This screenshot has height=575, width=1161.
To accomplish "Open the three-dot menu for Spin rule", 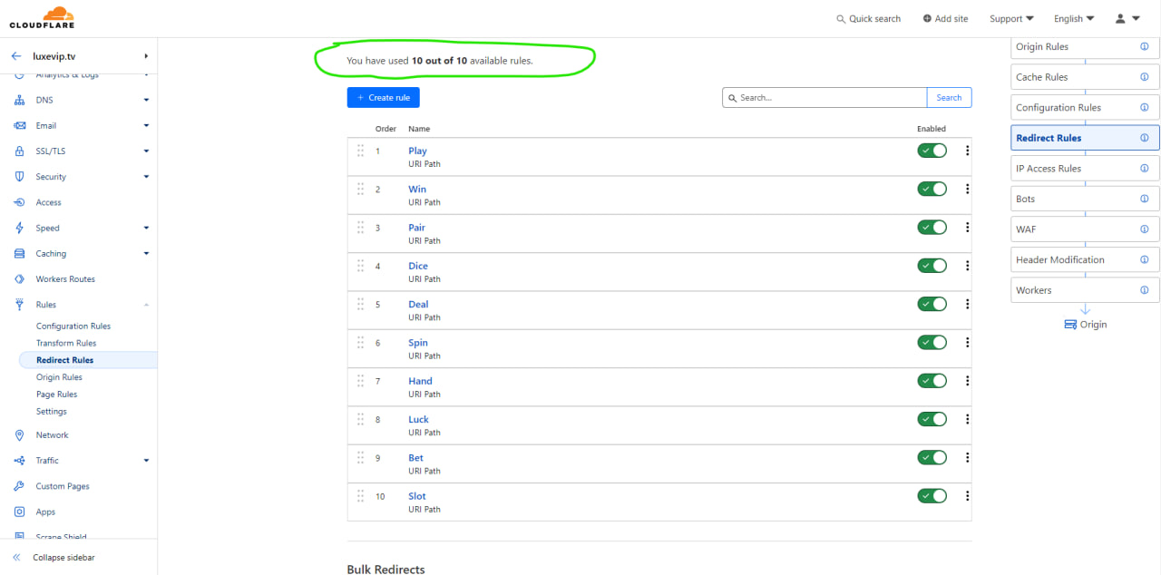I will 968,343.
